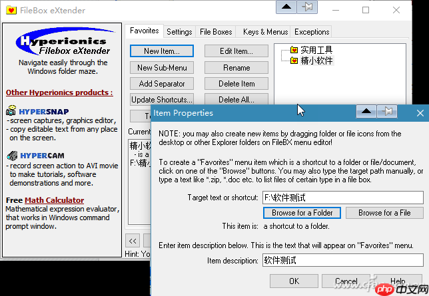Select the 精小软件 favorites entry
The image size is (429, 296).
coord(316,61)
